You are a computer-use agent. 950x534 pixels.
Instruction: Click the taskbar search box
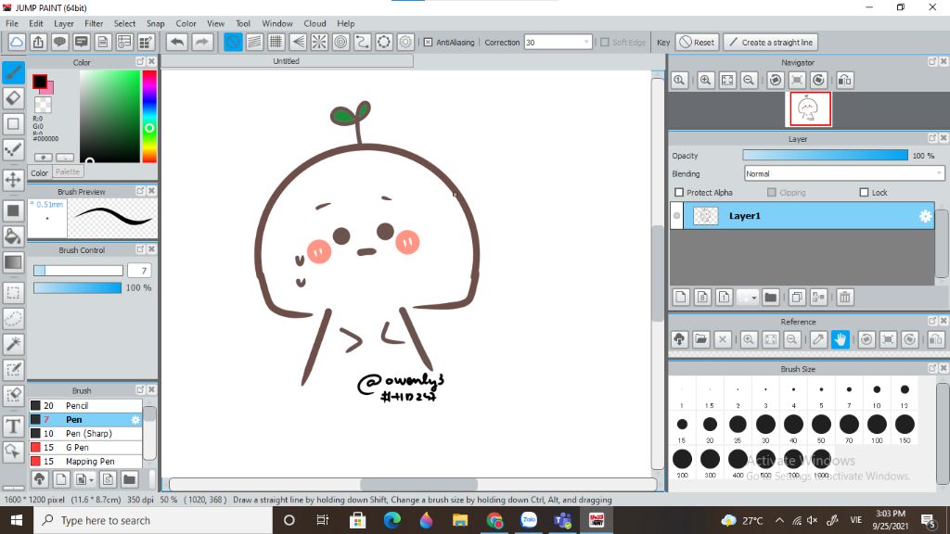point(153,520)
